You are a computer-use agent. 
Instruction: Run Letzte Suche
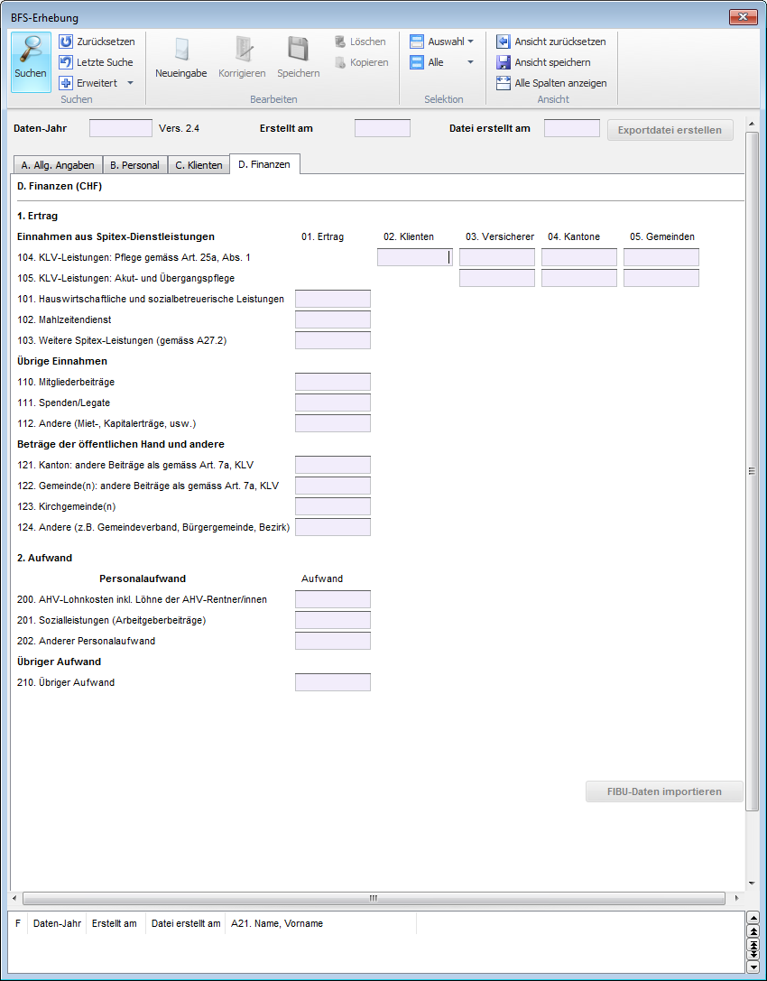pos(96,62)
